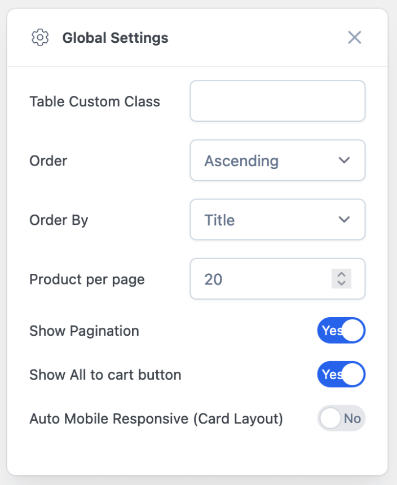
Task: Click the Order By label
Action: pos(59,220)
